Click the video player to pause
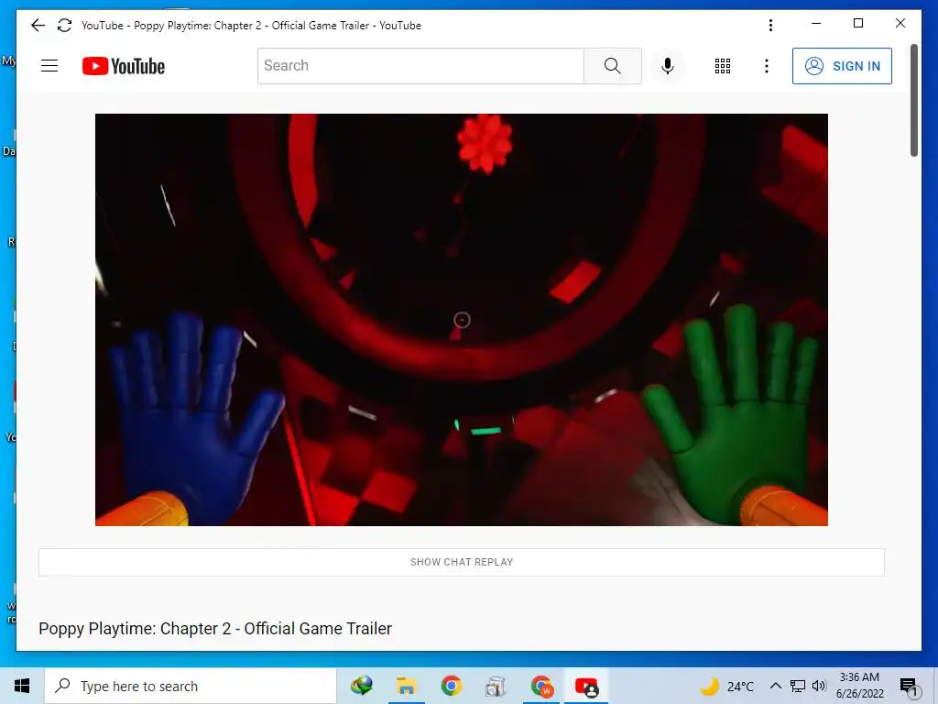The image size is (938, 704). point(462,320)
